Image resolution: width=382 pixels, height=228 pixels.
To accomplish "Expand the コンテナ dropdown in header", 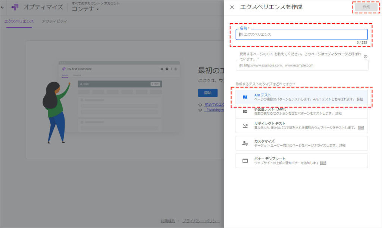I will [x=85, y=9].
